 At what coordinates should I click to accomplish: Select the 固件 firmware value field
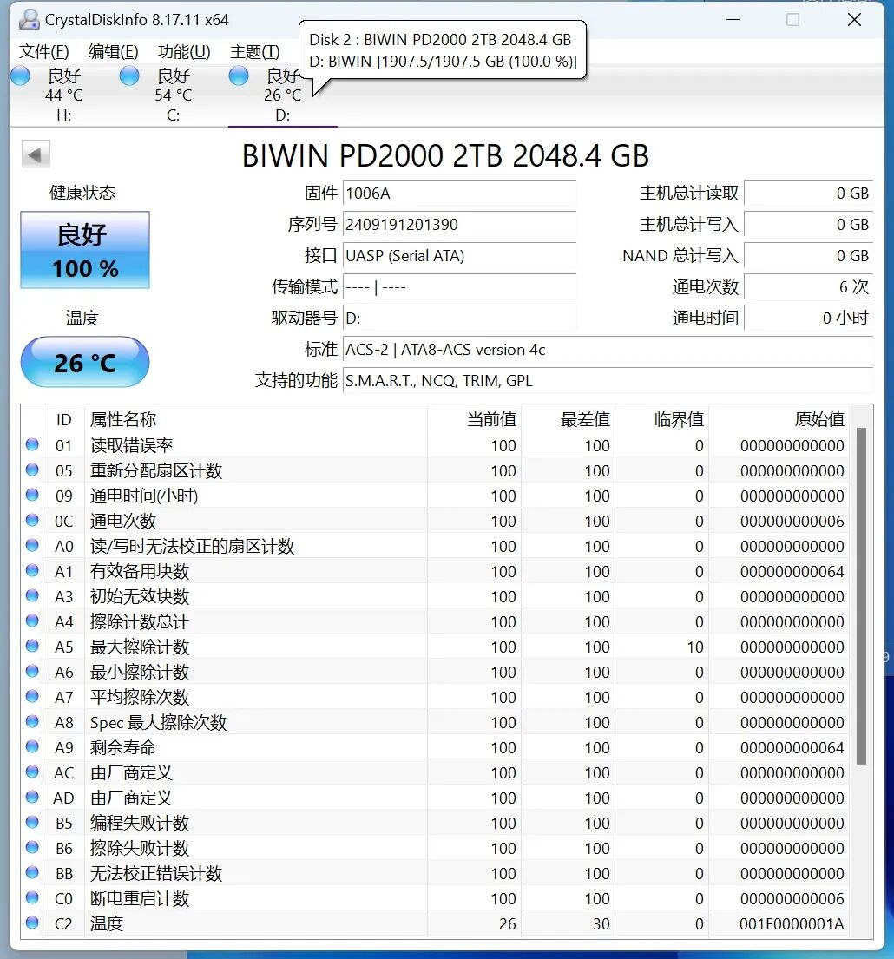[x=459, y=193]
